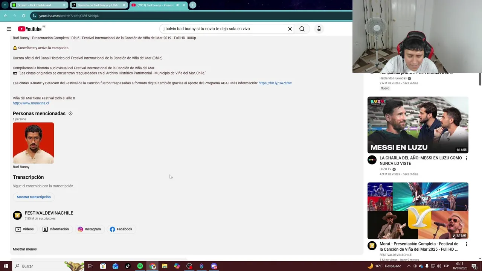Viewport: 482px width, 271px height.
Task: Open LUZU TV channel avatar
Action: (x=372, y=160)
